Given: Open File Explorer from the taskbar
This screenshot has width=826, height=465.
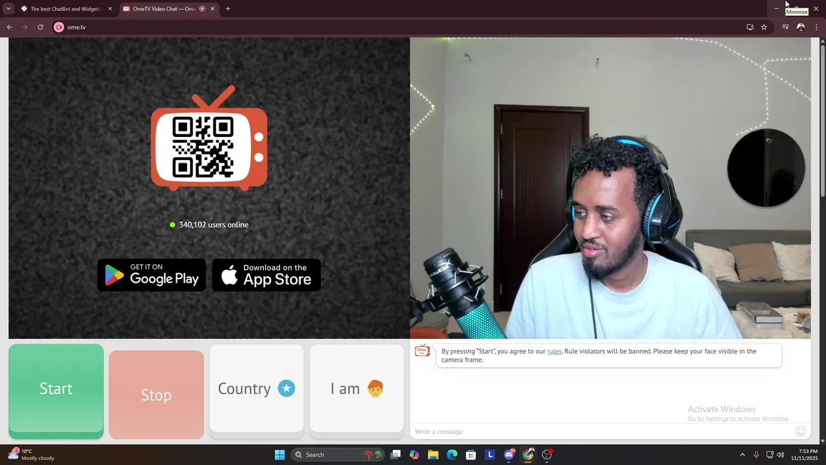Looking at the screenshot, I should (433, 455).
